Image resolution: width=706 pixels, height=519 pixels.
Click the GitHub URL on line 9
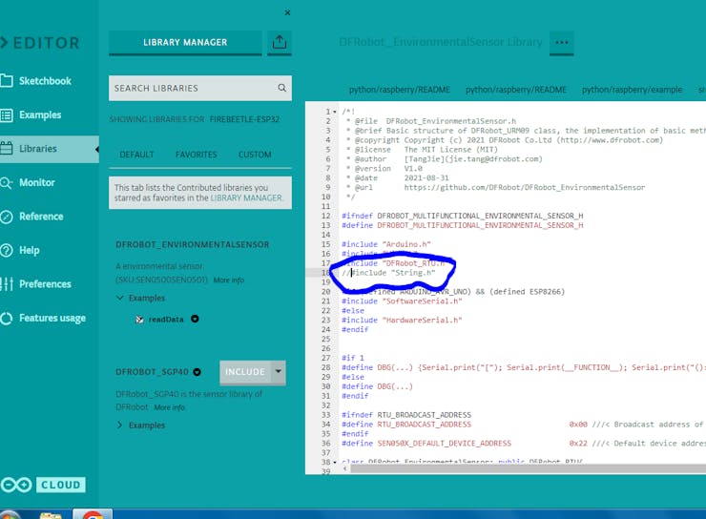pyautogui.click(x=525, y=188)
